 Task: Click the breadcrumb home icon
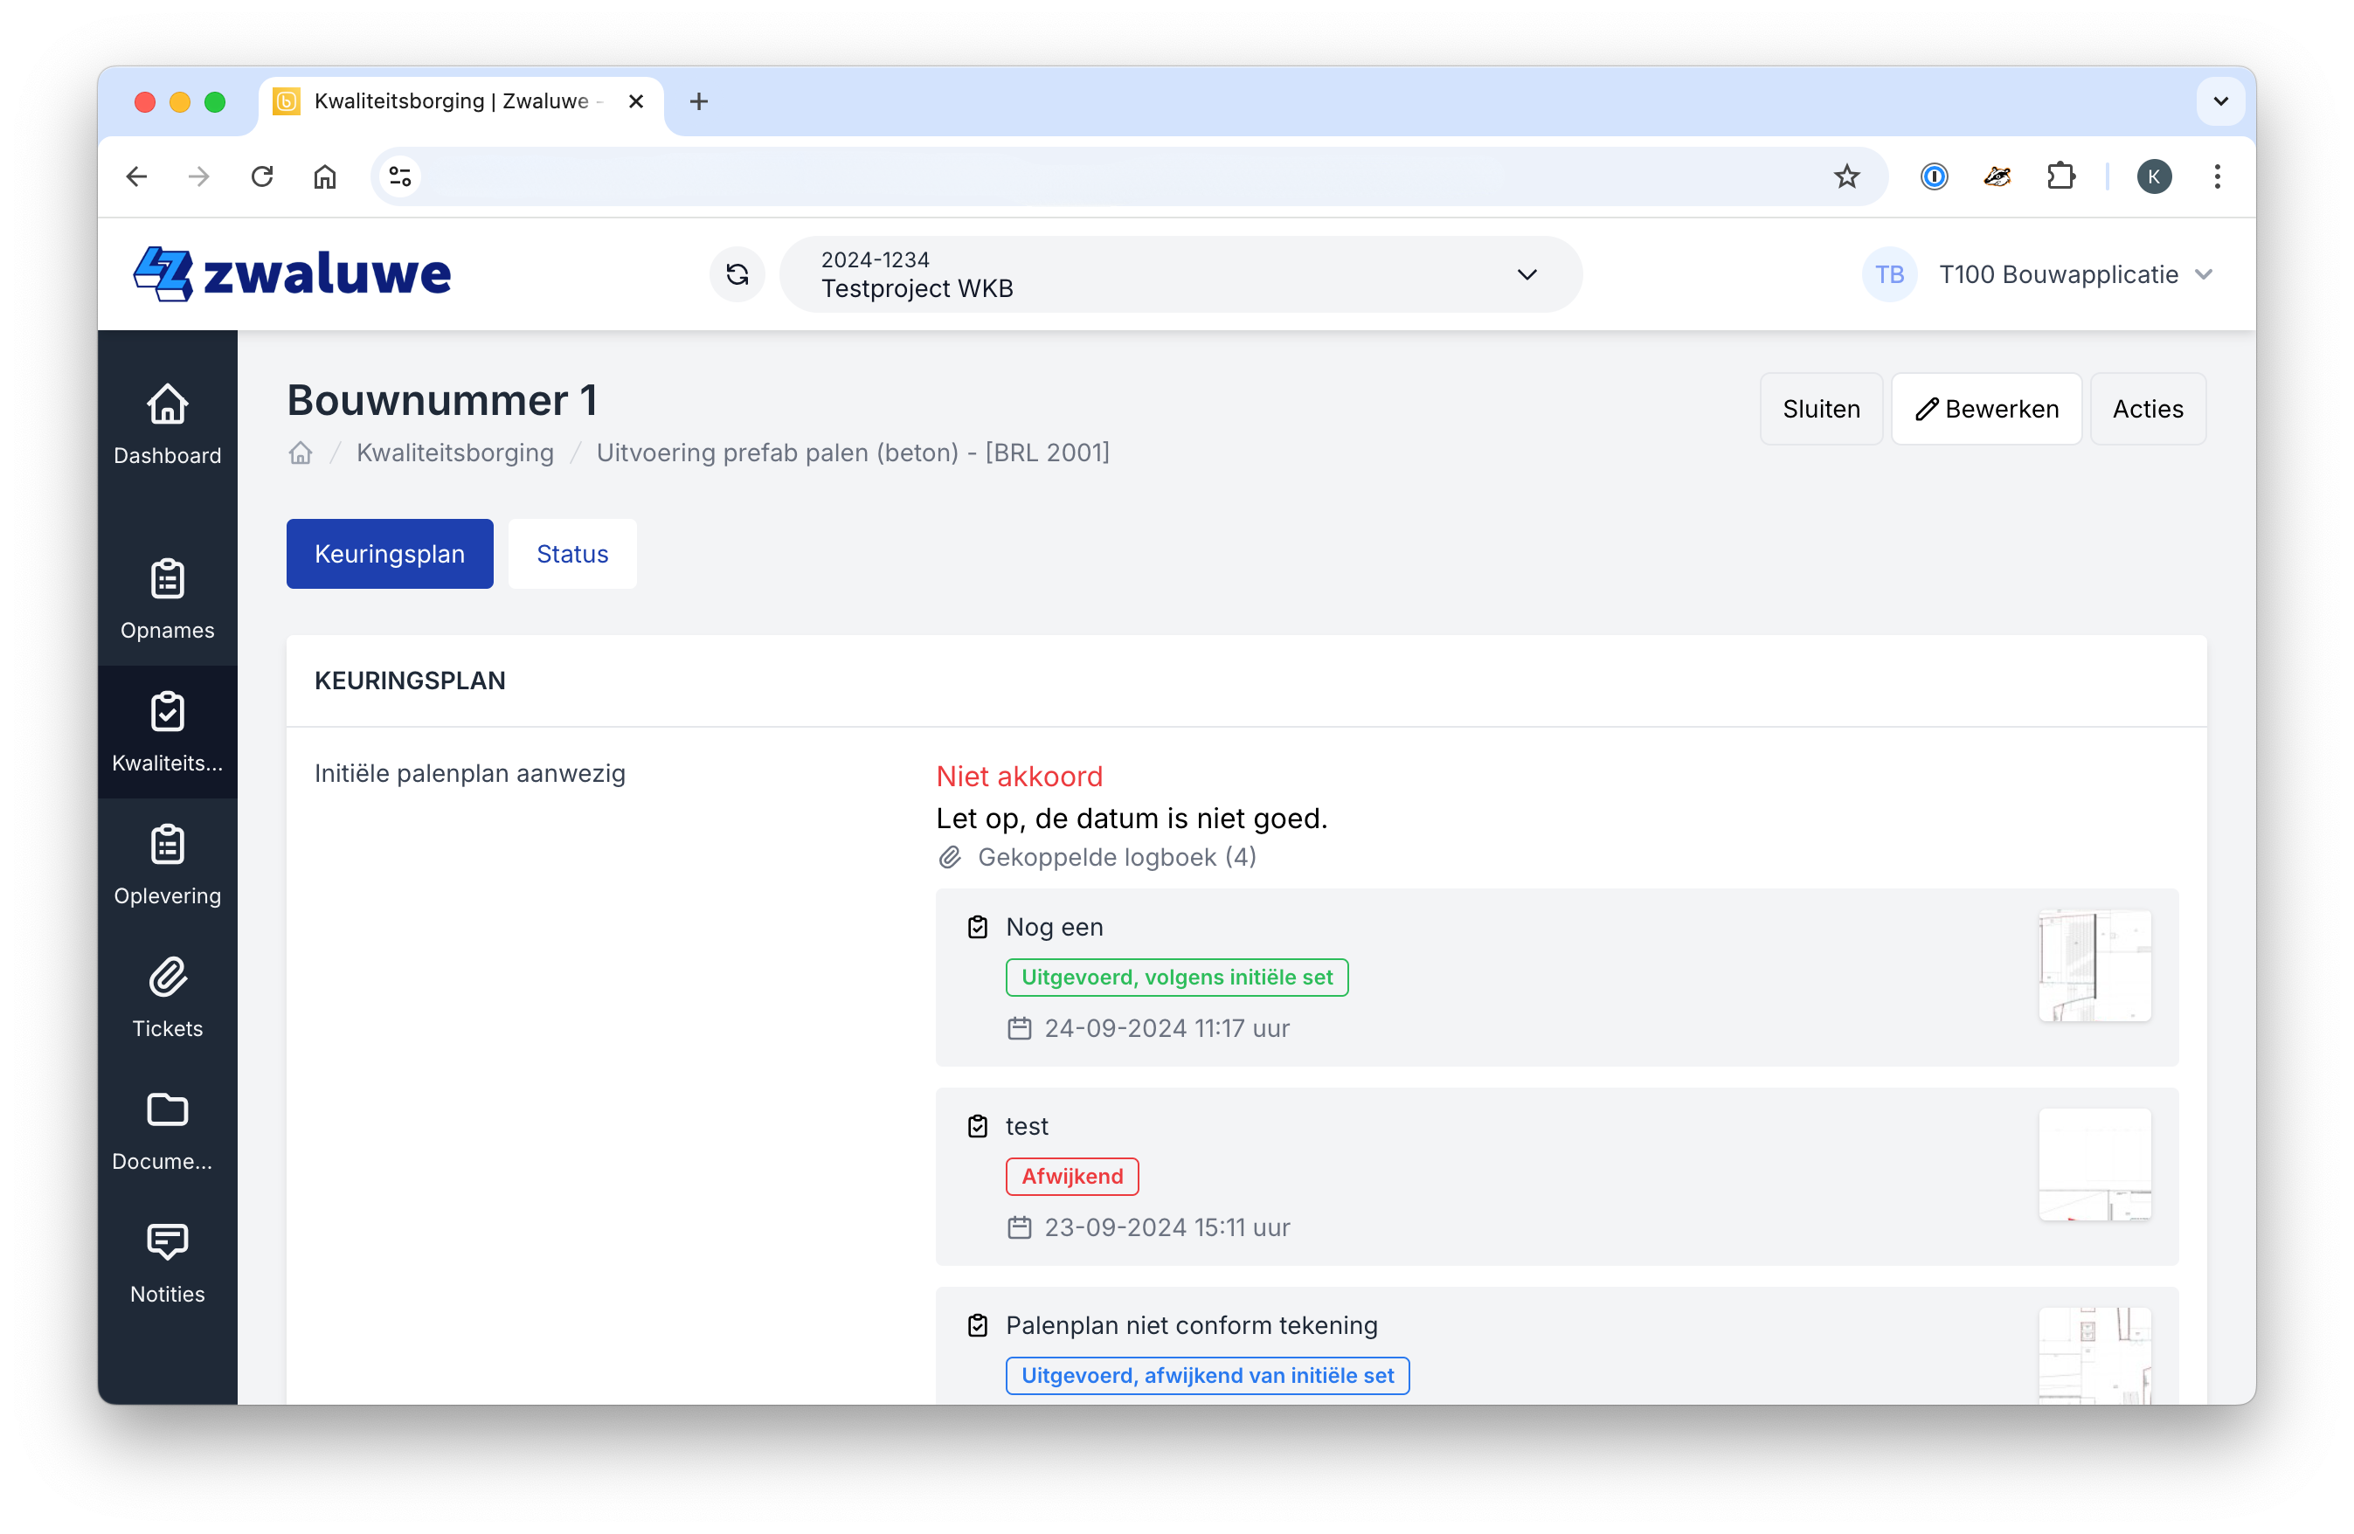[x=301, y=453]
